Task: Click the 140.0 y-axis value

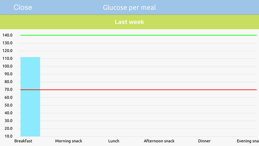Action: pos(7,35)
